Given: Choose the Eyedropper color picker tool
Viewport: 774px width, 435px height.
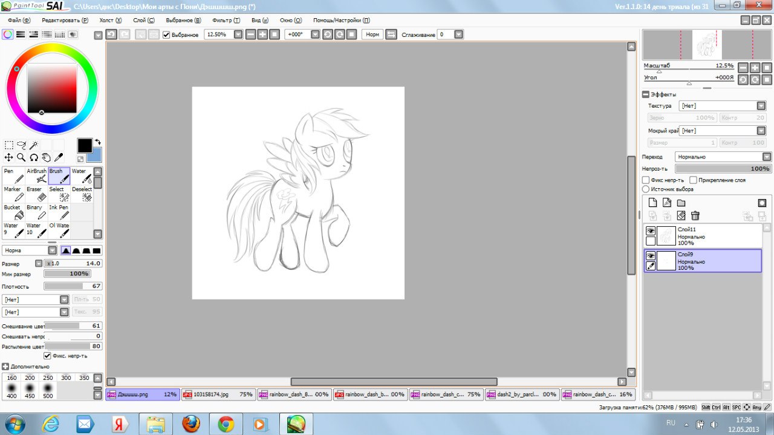Looking at the screenshot, I should click(59, 157).
